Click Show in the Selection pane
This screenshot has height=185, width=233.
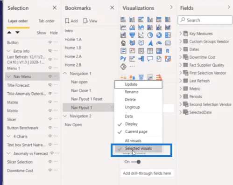[41, 33]
